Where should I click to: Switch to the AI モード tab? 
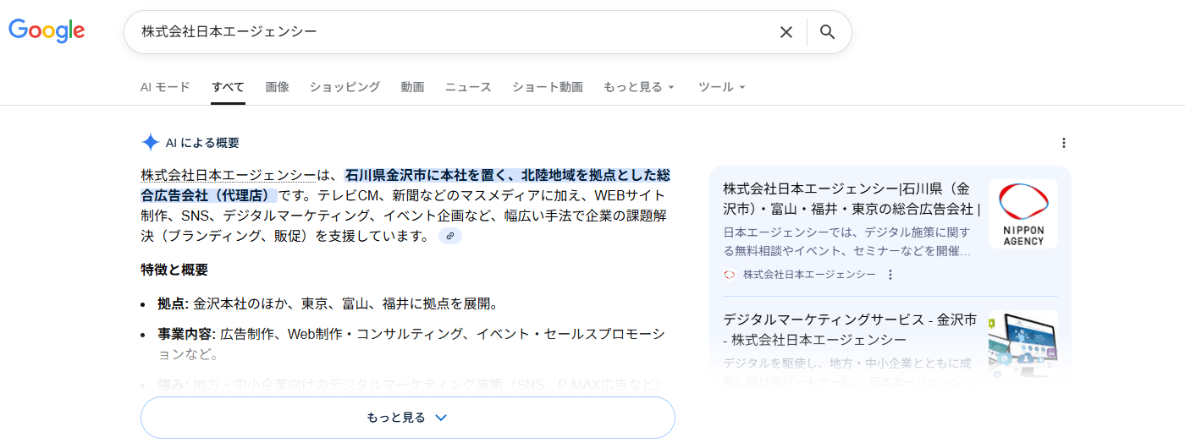[x=165, y=87]
